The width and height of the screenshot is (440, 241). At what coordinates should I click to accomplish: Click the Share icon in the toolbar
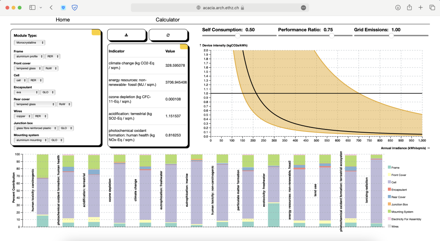click(x=409, y=8)
